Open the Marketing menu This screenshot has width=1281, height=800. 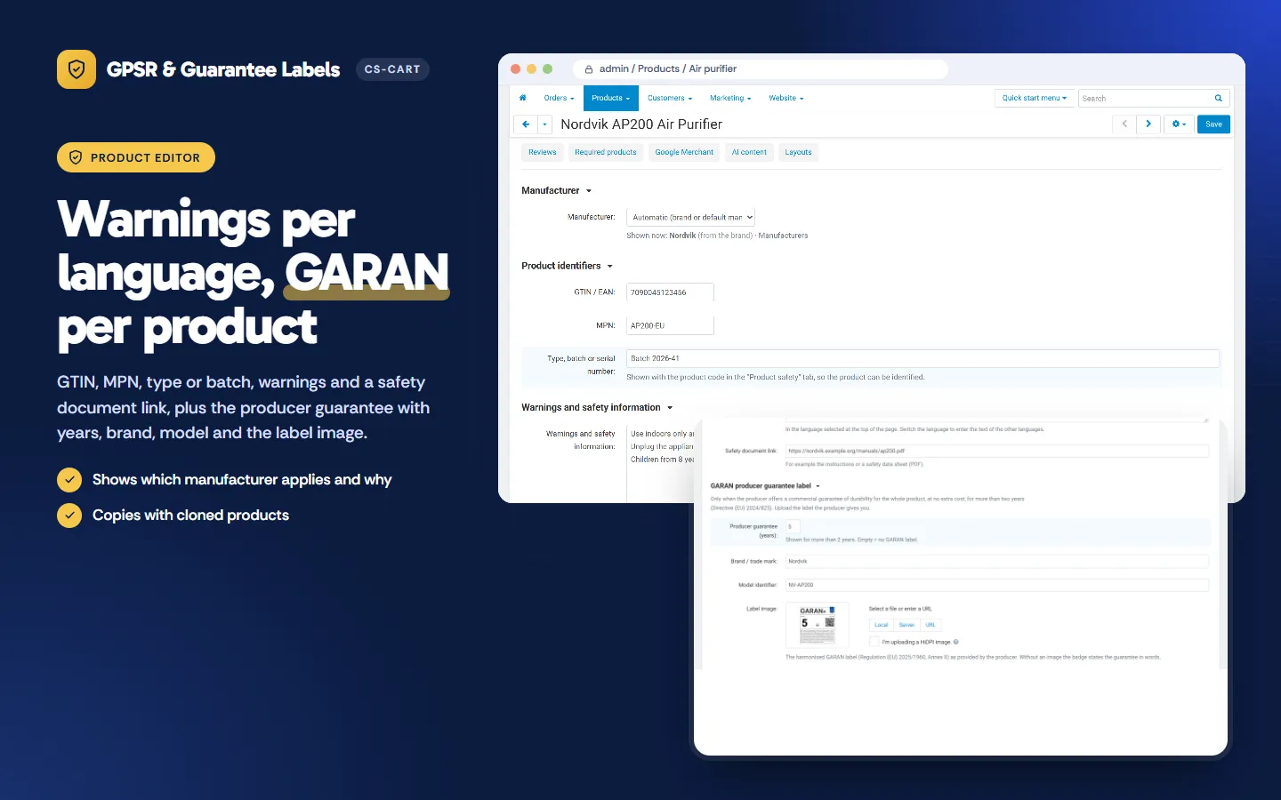pyautogui.click(x=730, y=98)
